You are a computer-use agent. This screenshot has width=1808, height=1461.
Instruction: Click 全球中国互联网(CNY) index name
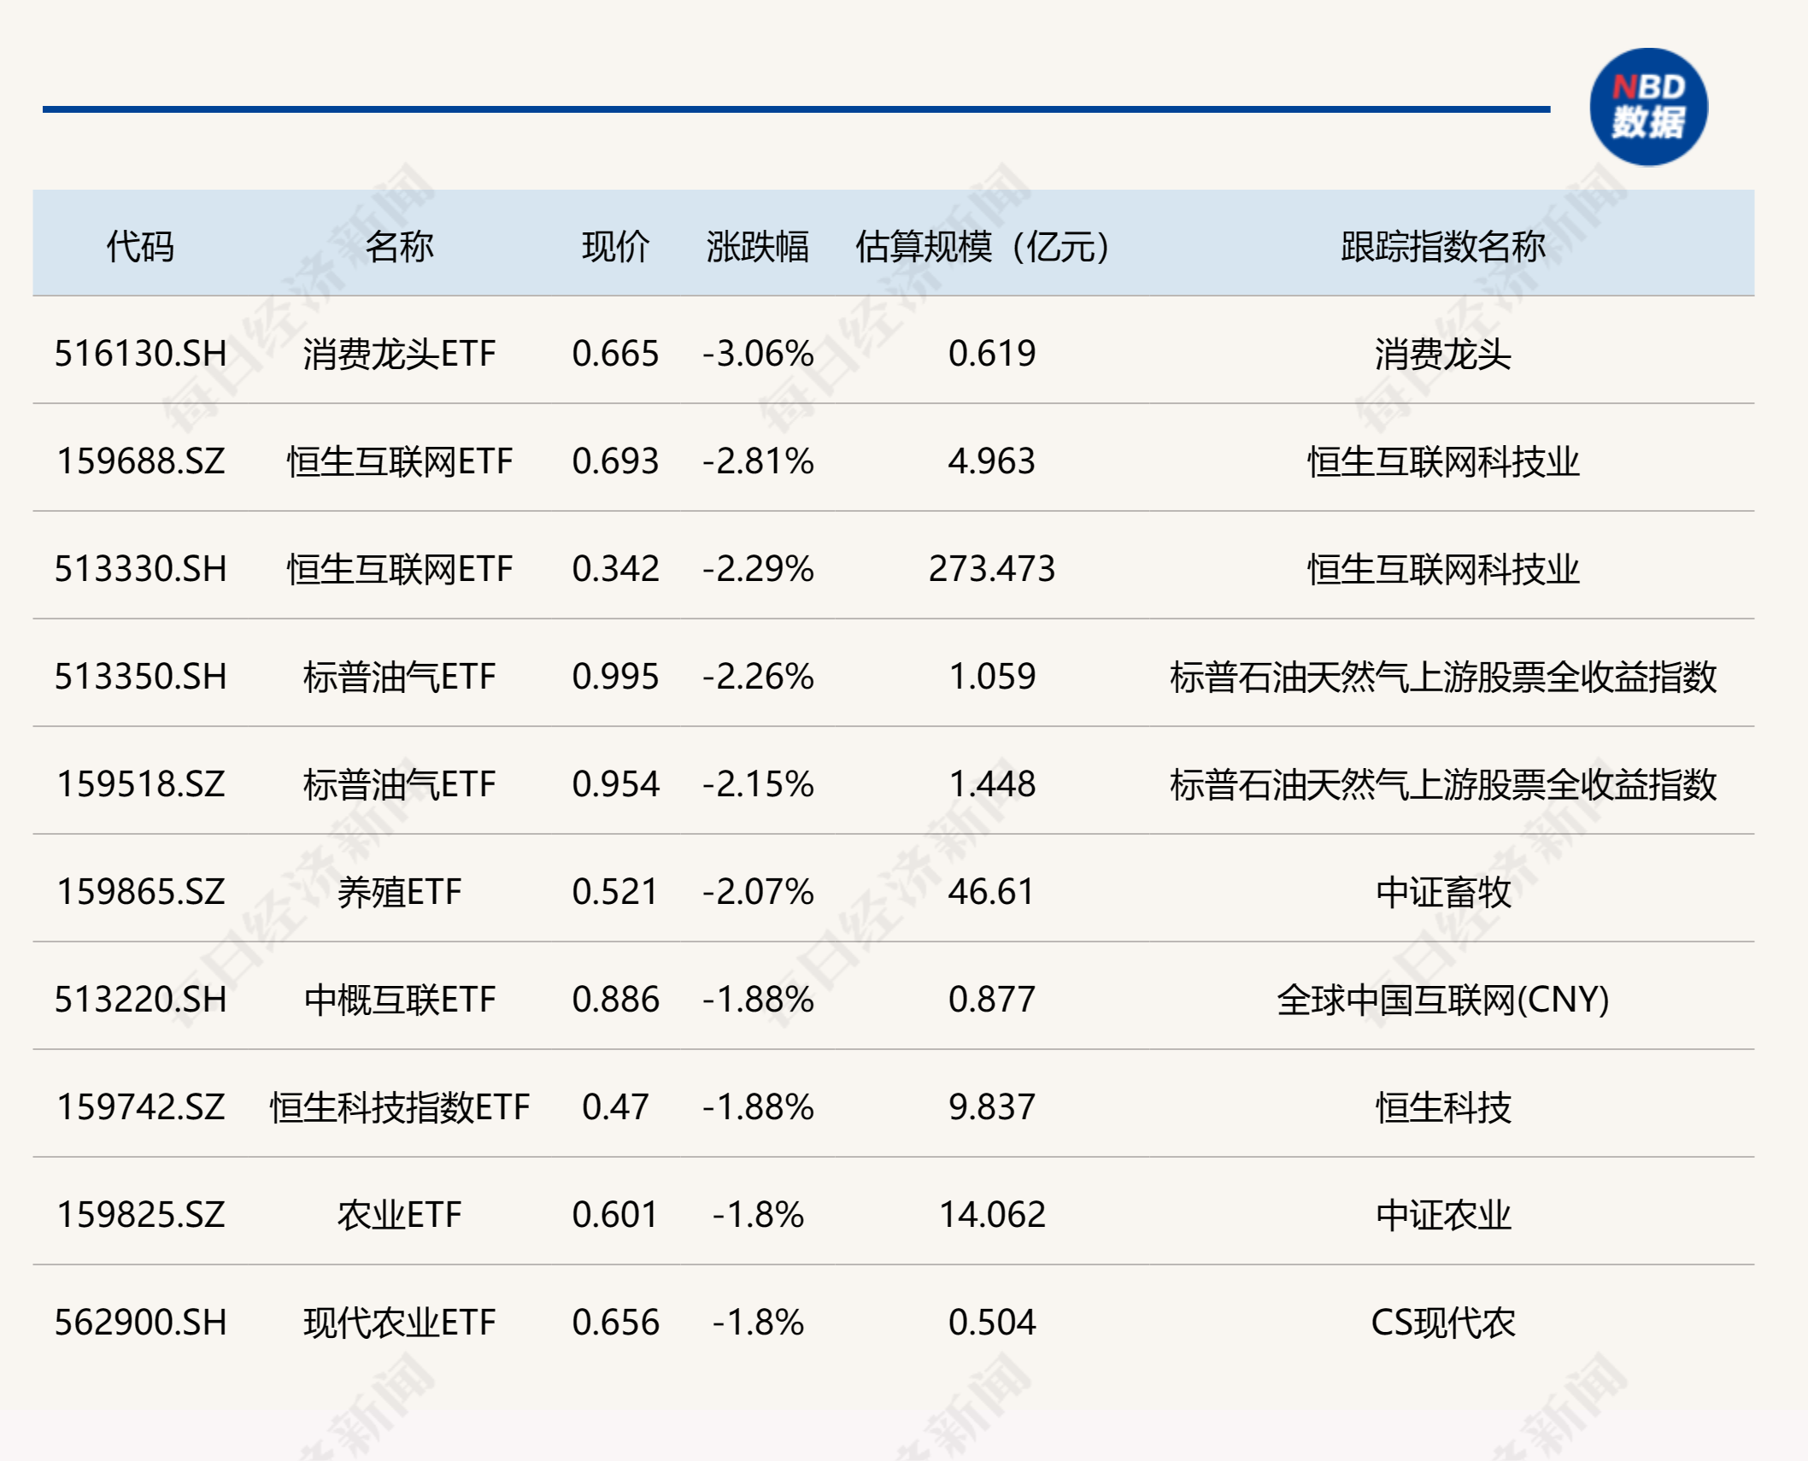click(x=1442, y=1000)
